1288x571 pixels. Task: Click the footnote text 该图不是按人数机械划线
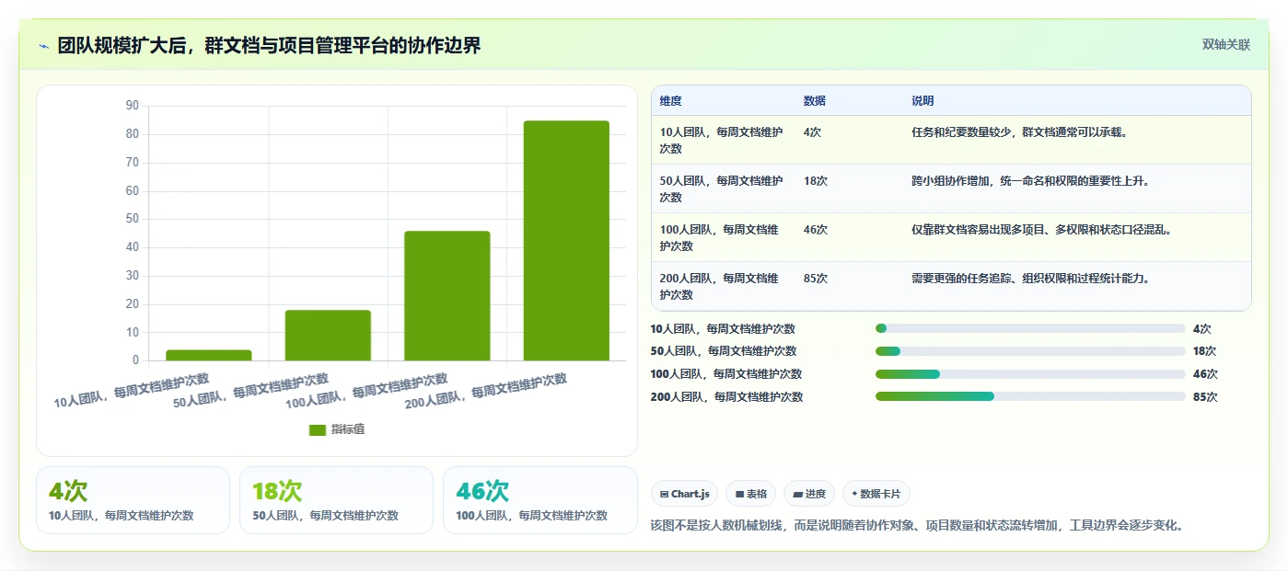tap(916, 526)
